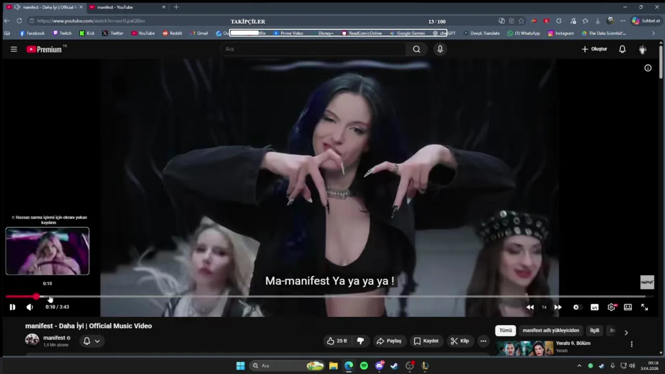Open browser settings three-dot menu
Viewport: 665px width, 374px height.
pyautogui.click(x=622, y=21)
